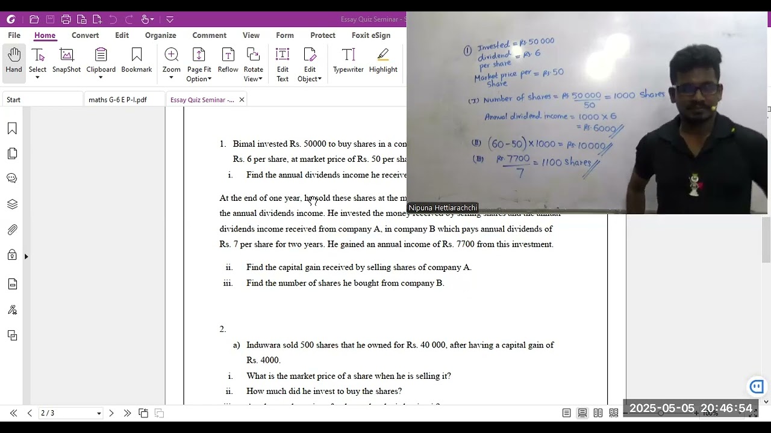Image resolution: width=771 pixels, height=433 pixels.
Task: Open the Layers sidebar panel
Action: 12,204
